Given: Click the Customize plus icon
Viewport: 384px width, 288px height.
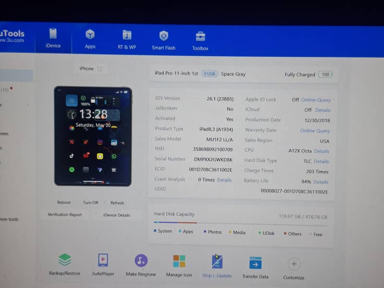Looking at the screenshot, I should pyautogui.click(x=294, y=264).
